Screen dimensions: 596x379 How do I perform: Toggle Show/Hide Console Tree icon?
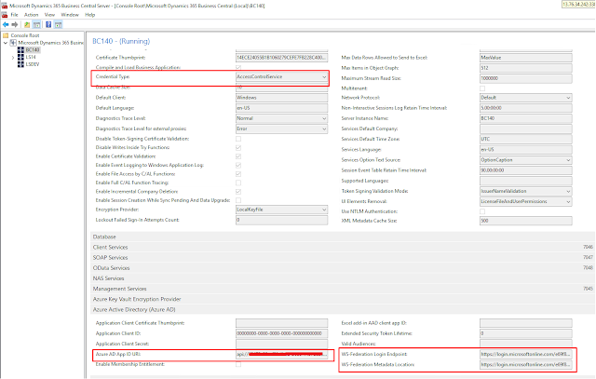coord(36,25)
